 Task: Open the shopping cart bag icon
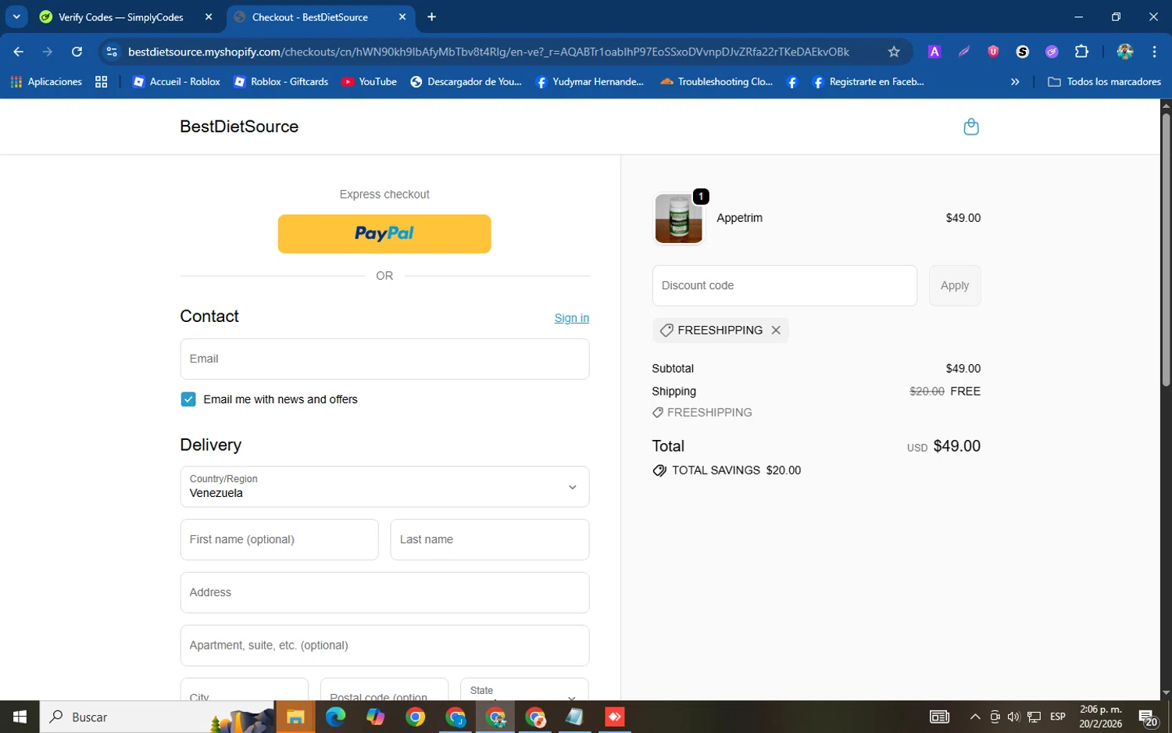[971, 127]
